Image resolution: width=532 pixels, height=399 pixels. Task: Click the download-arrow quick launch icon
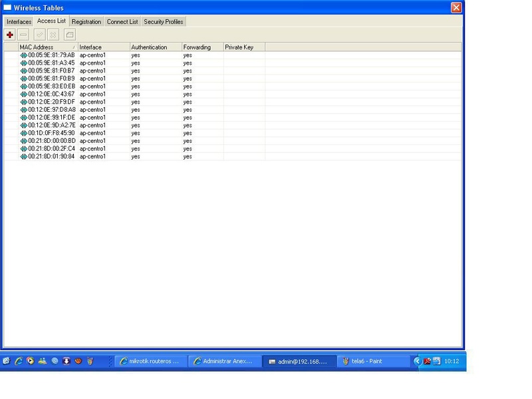pyautogui.click(x=66, y=361)
